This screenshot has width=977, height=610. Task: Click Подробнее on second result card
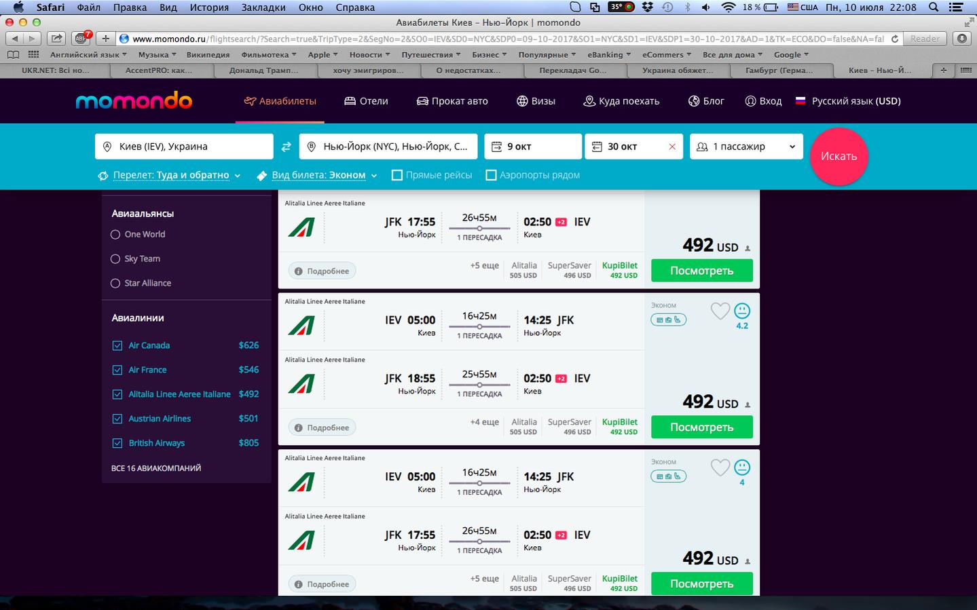(x=322, y=427)
